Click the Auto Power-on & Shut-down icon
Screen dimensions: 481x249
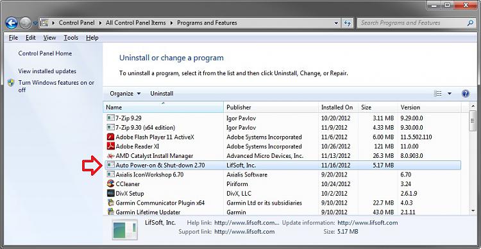(110, 165)
